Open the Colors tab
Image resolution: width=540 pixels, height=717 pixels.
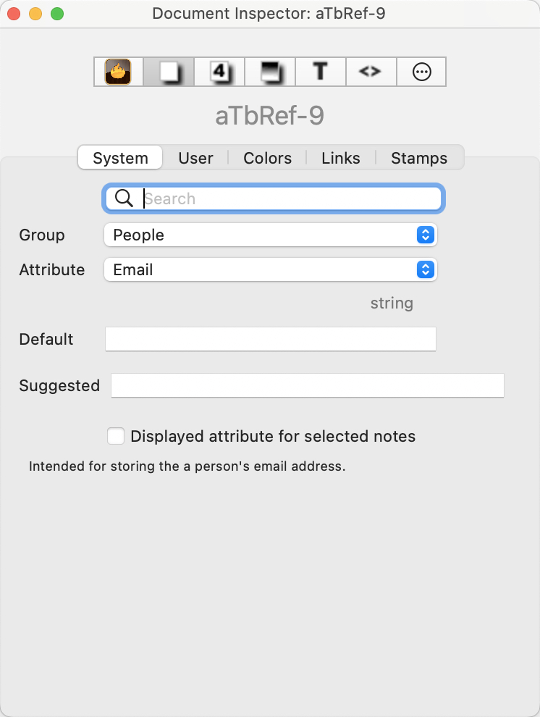click(x=267, y=158)
